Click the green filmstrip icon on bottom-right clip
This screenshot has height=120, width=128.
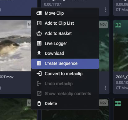point(118,103)
